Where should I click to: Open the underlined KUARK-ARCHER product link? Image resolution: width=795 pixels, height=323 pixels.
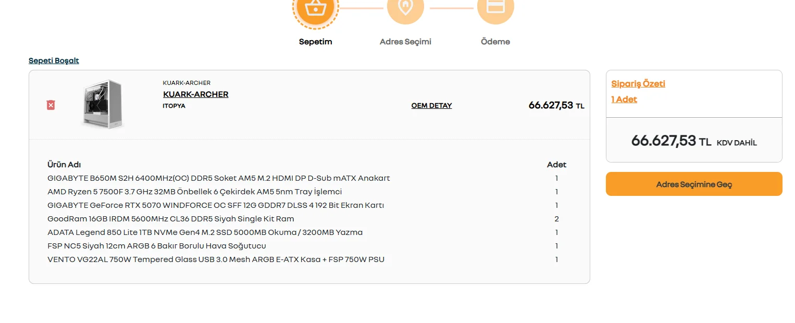pyautogui.click(x=196, y=94)
